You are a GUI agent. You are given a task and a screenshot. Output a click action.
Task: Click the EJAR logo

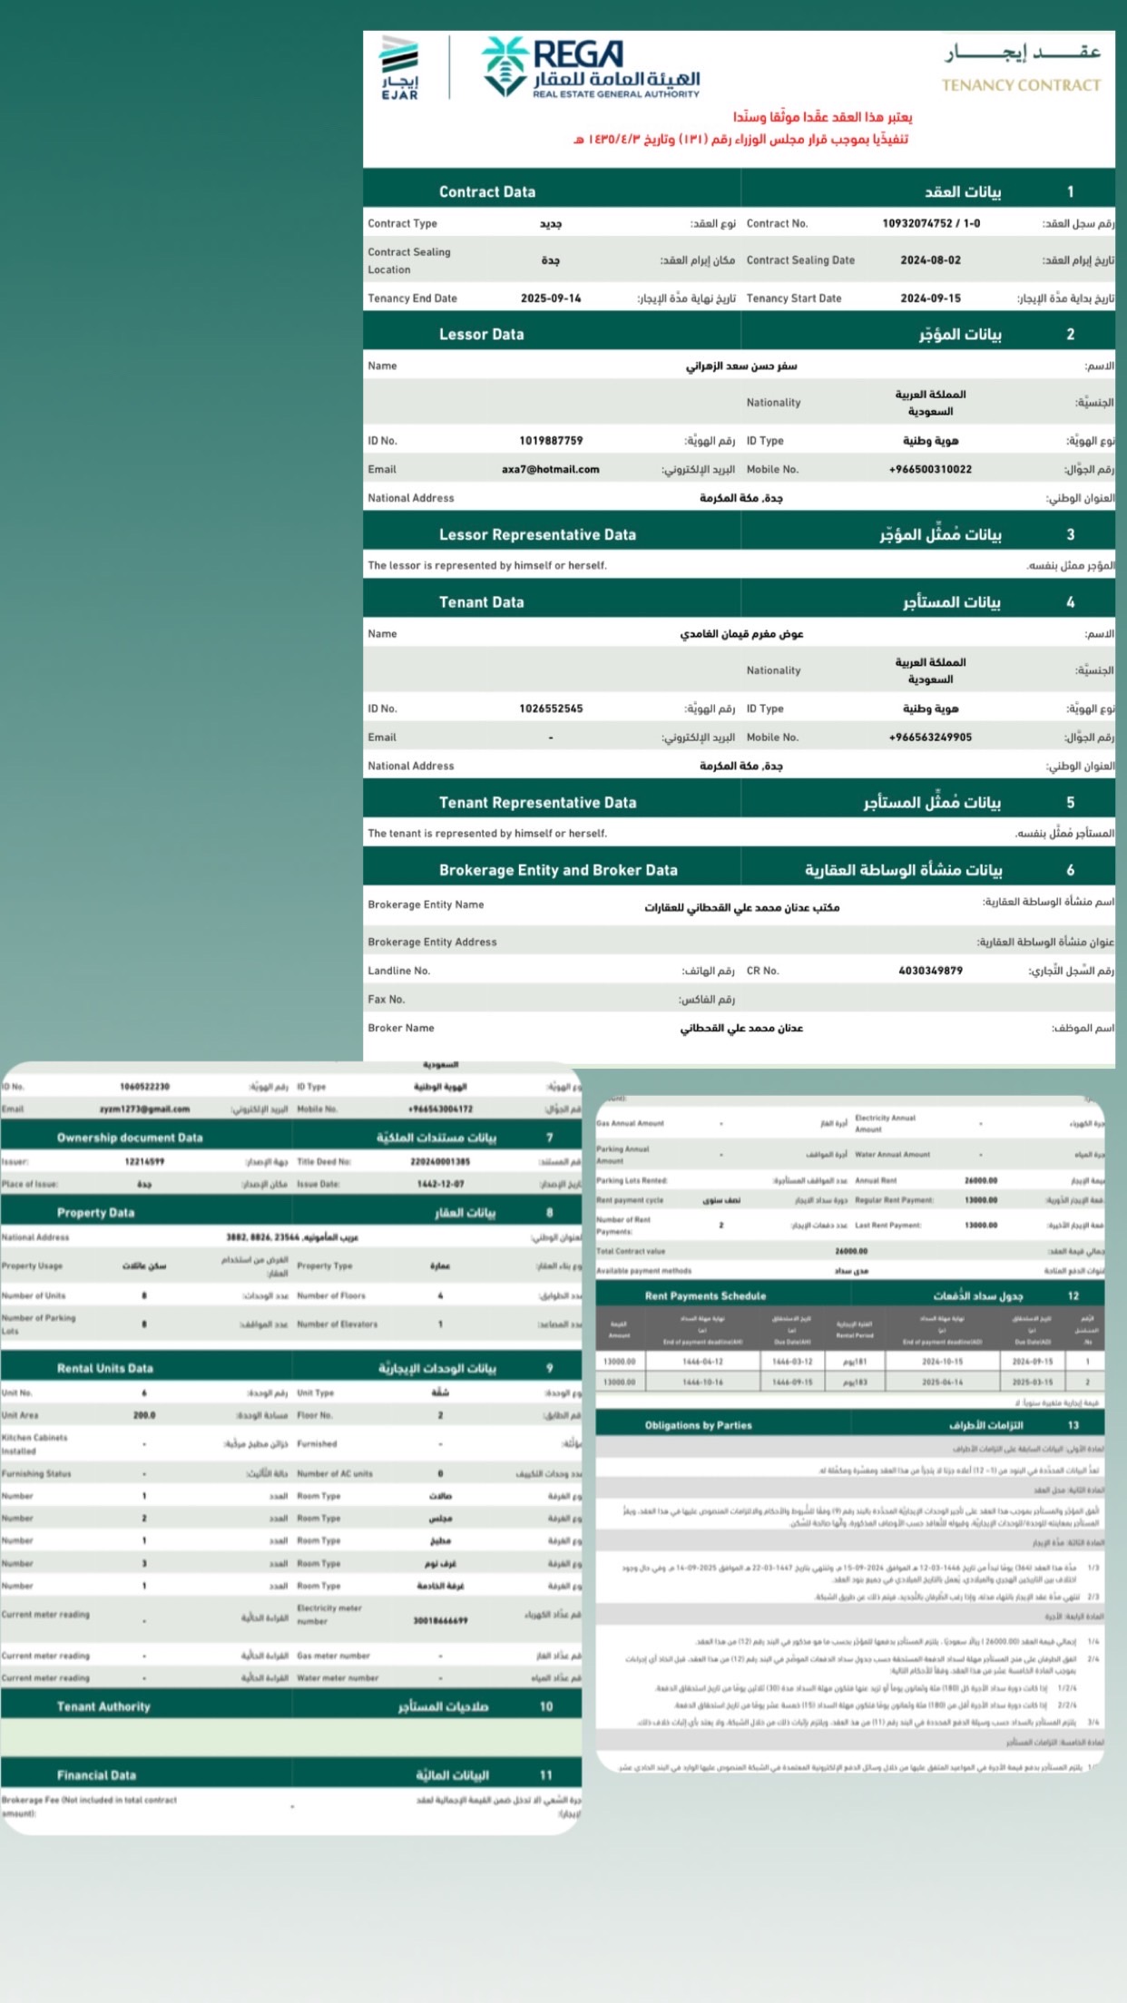coord(399,67)
